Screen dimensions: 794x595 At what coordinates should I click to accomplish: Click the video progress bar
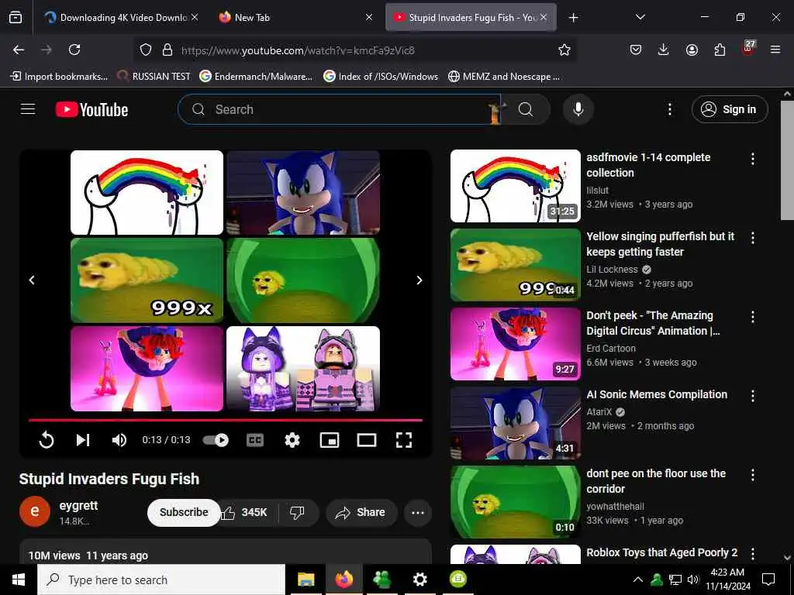coord(226,420)
